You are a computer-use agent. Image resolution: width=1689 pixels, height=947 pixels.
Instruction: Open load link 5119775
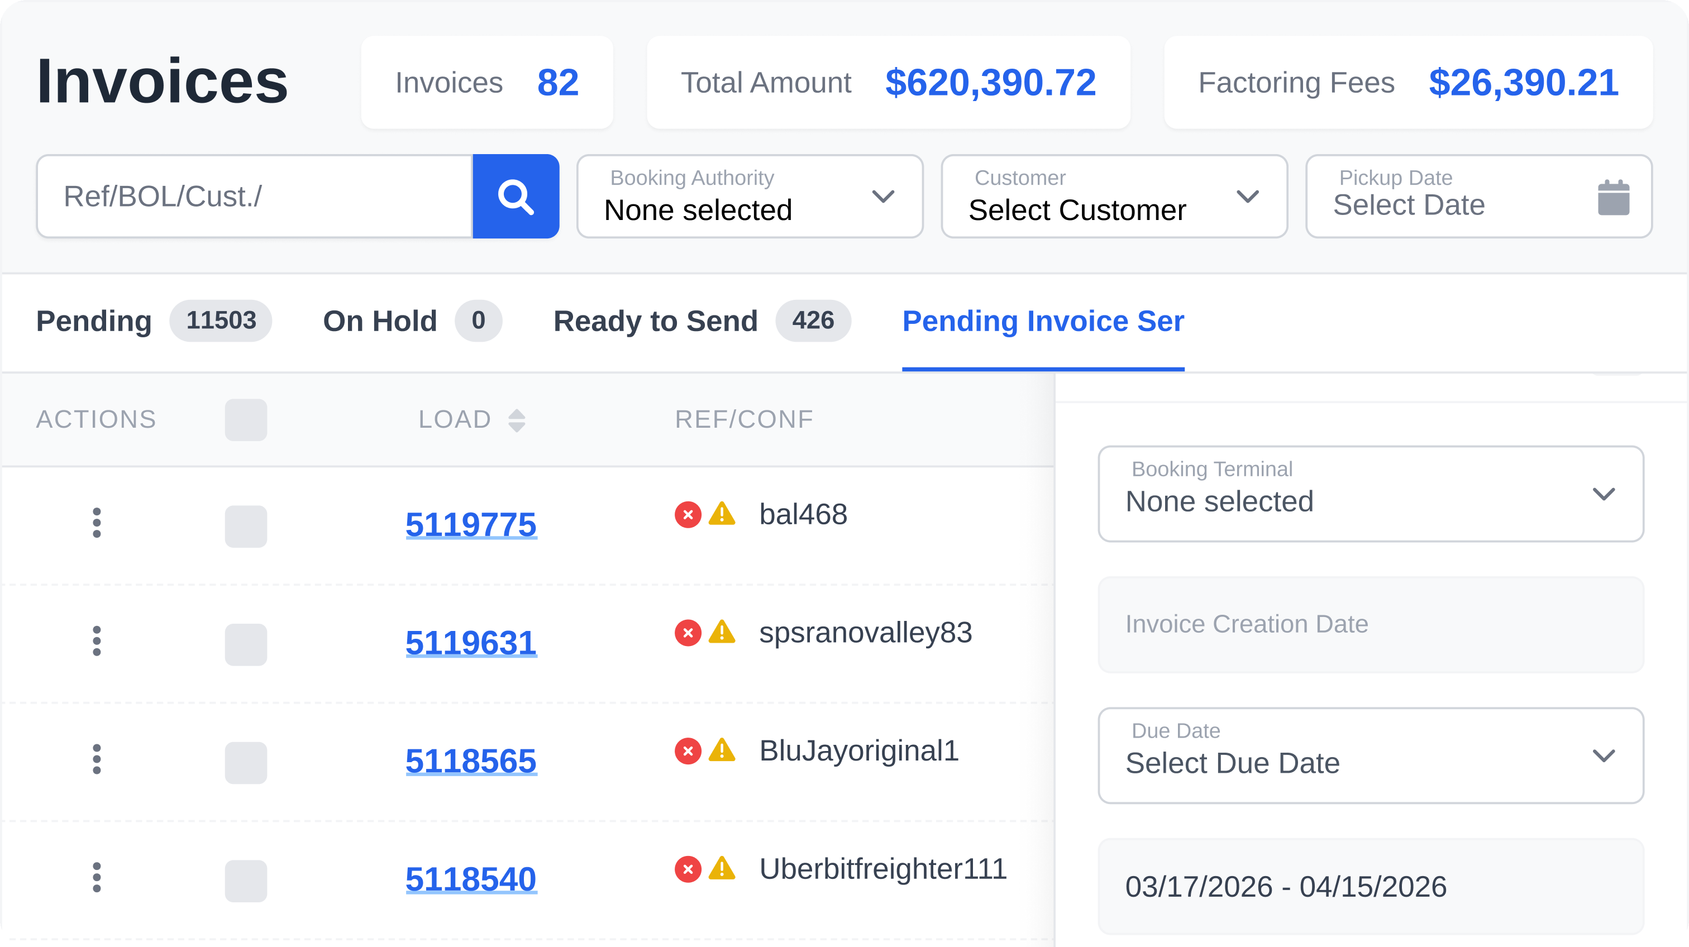tap(471, 524)
